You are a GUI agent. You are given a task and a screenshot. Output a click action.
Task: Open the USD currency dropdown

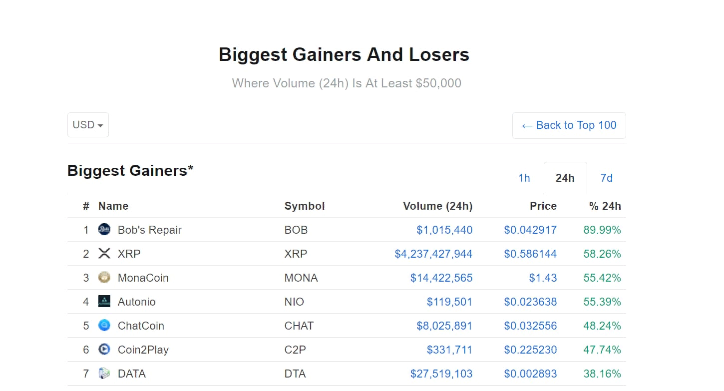(x=88, y=125)
